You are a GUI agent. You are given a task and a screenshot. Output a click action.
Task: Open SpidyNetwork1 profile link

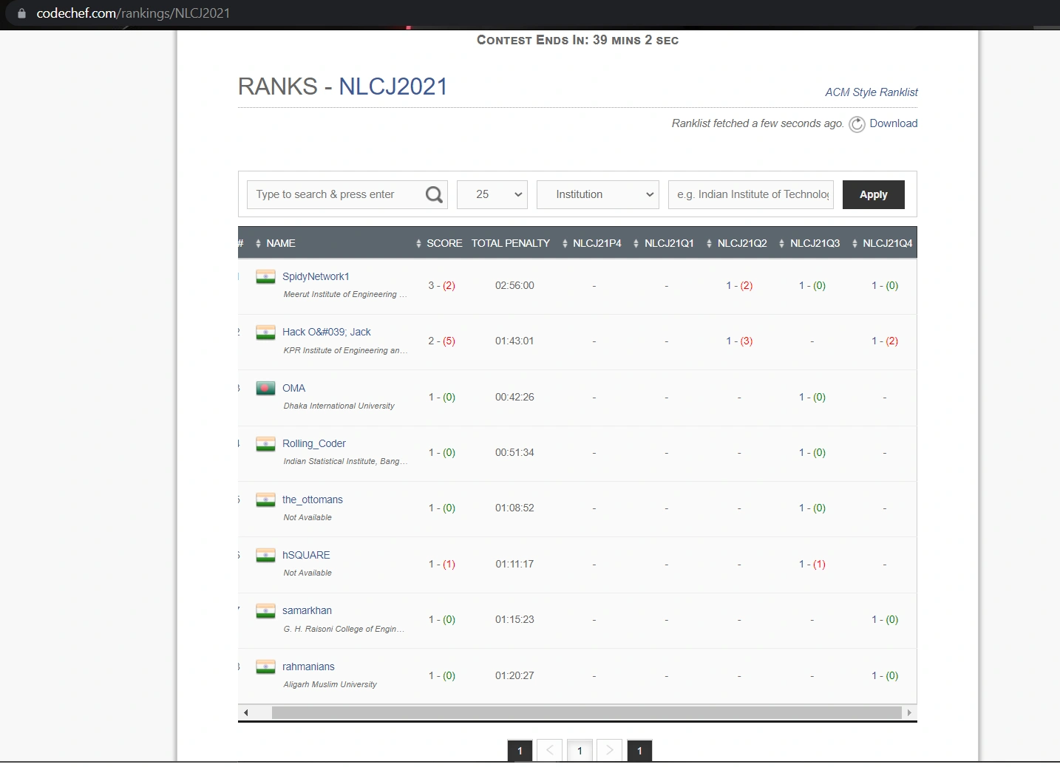tap(316, 276)
